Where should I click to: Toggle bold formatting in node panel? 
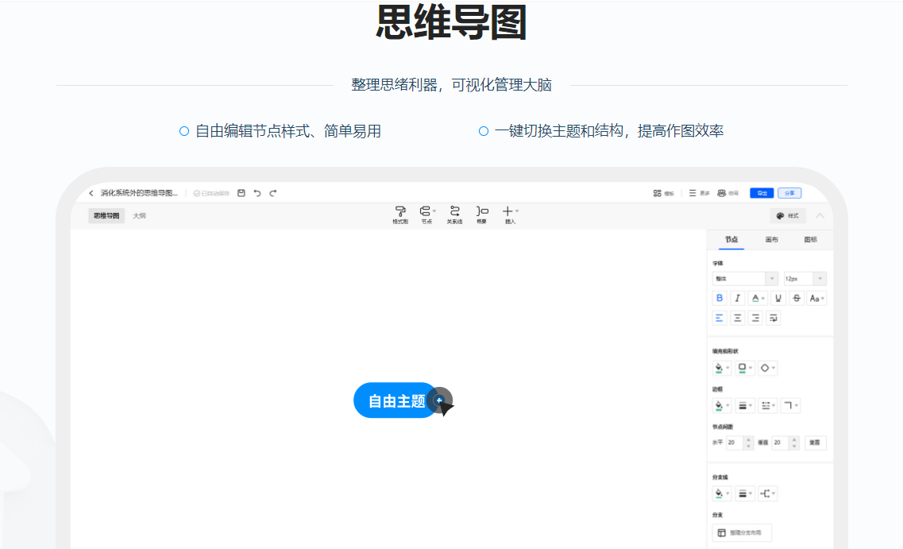[720, 298]
